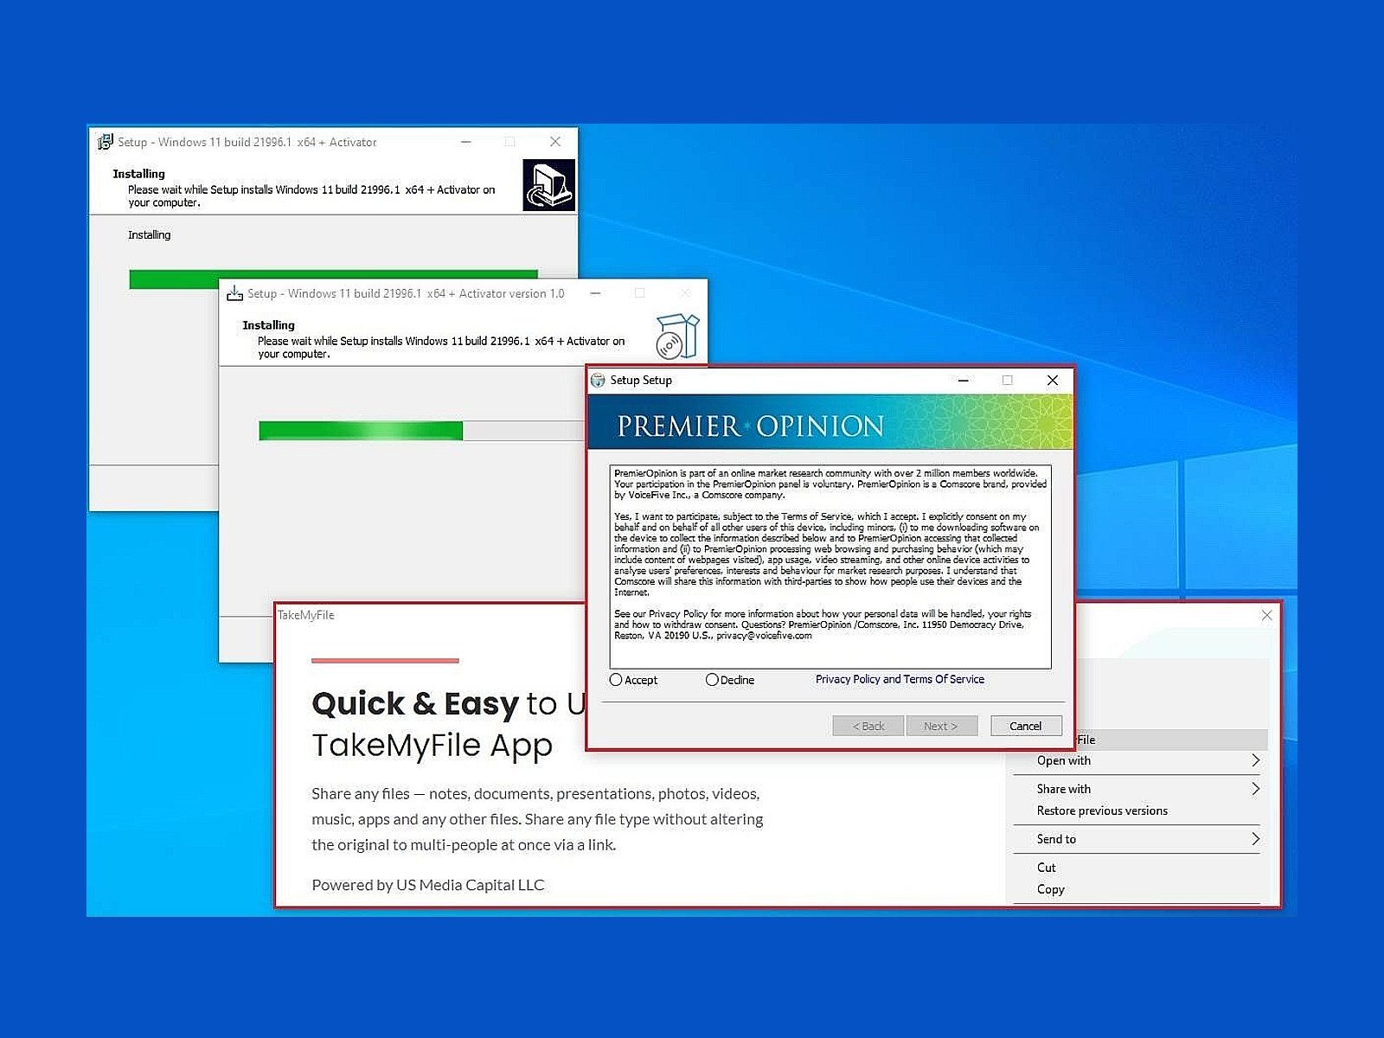1384x1038 pixels.
Task: Click the disabled < Back button
Action: point(868,726)
